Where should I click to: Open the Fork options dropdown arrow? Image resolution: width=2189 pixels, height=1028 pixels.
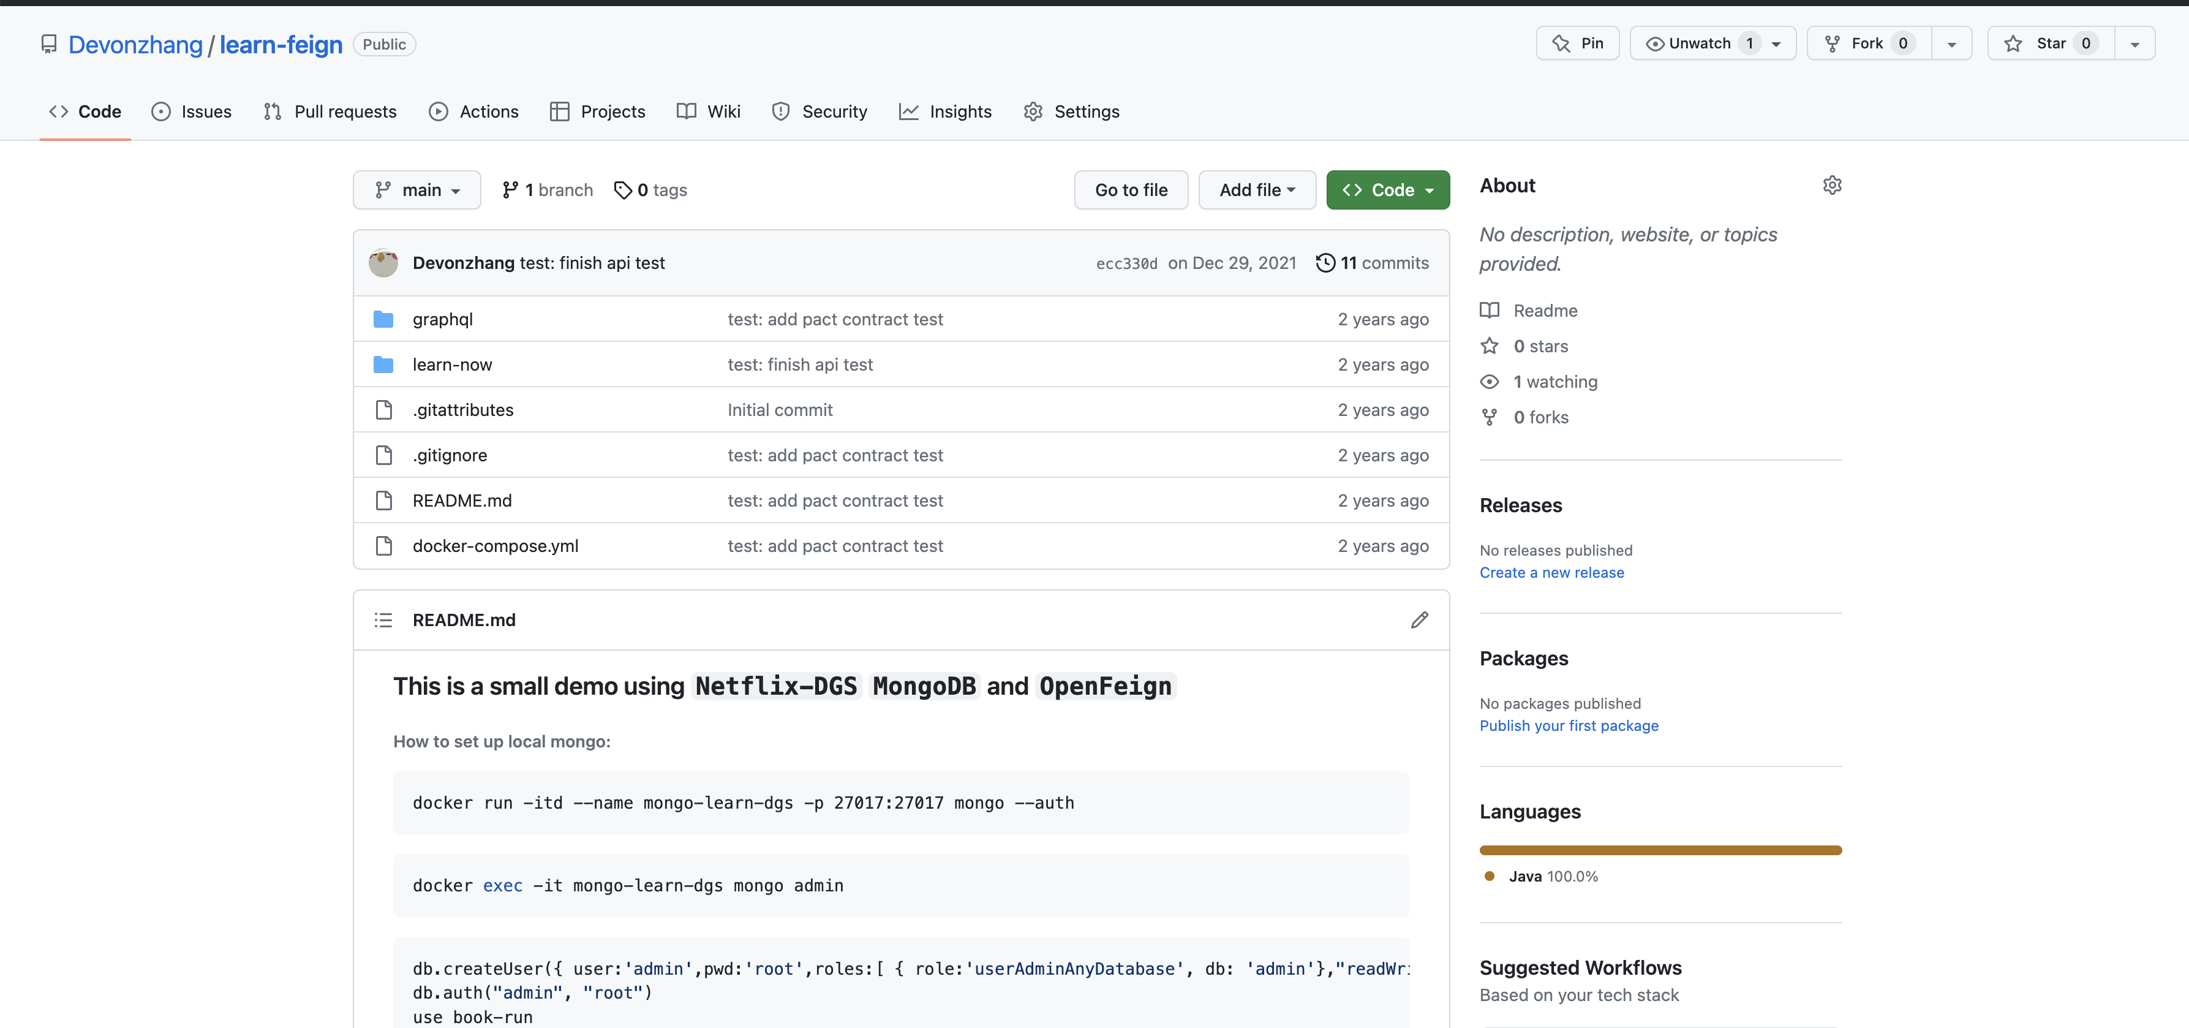pyautogui.click(x=1952, y=44)
